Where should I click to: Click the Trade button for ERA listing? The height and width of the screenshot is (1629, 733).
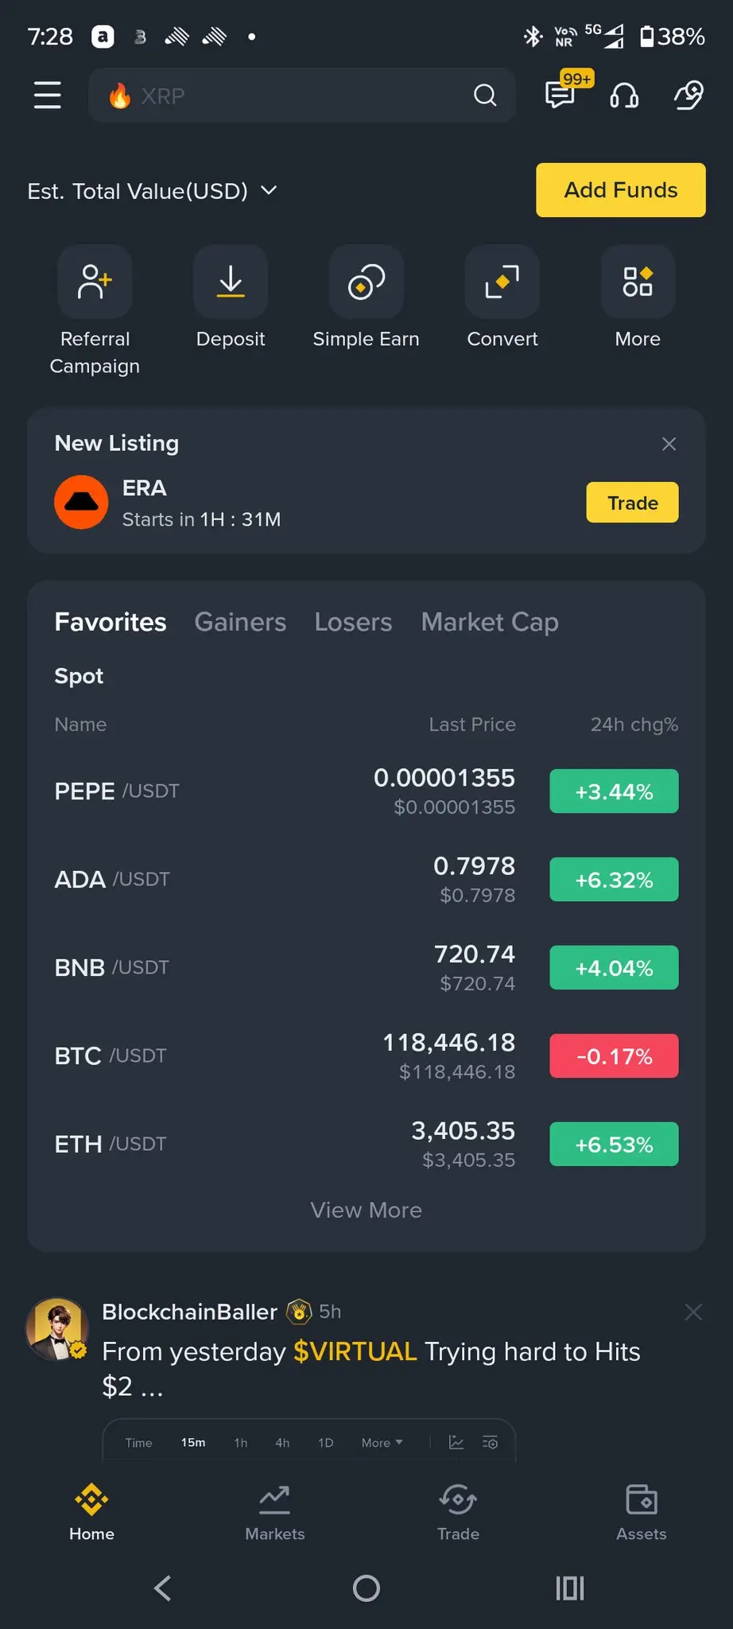point(633,503)
